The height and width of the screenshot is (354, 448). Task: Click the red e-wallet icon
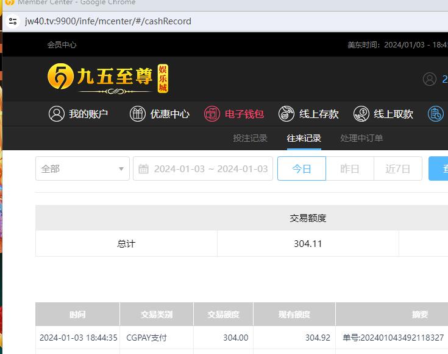pos(212,114)
